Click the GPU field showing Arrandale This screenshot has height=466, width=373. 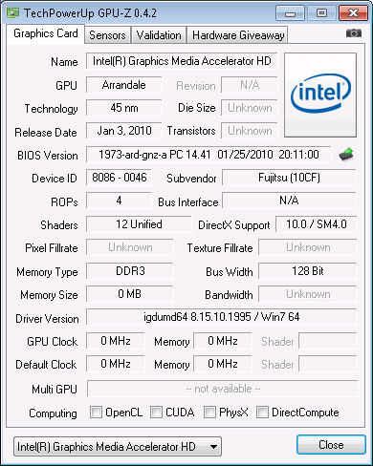coord(124,85)
